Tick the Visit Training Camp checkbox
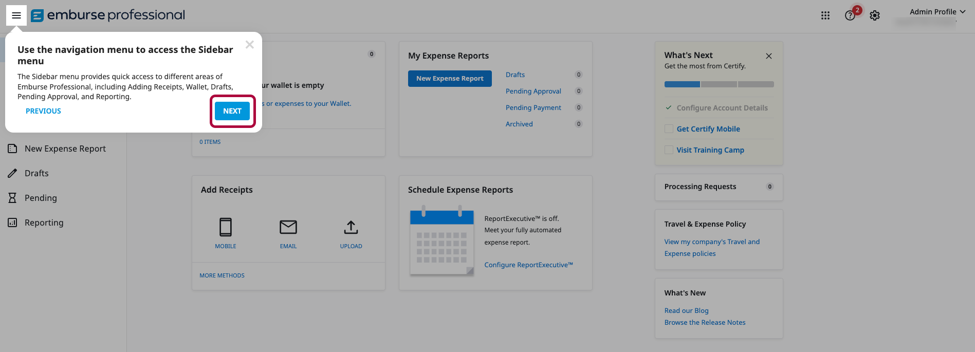975x352 pixels. [x=669, y=150]
